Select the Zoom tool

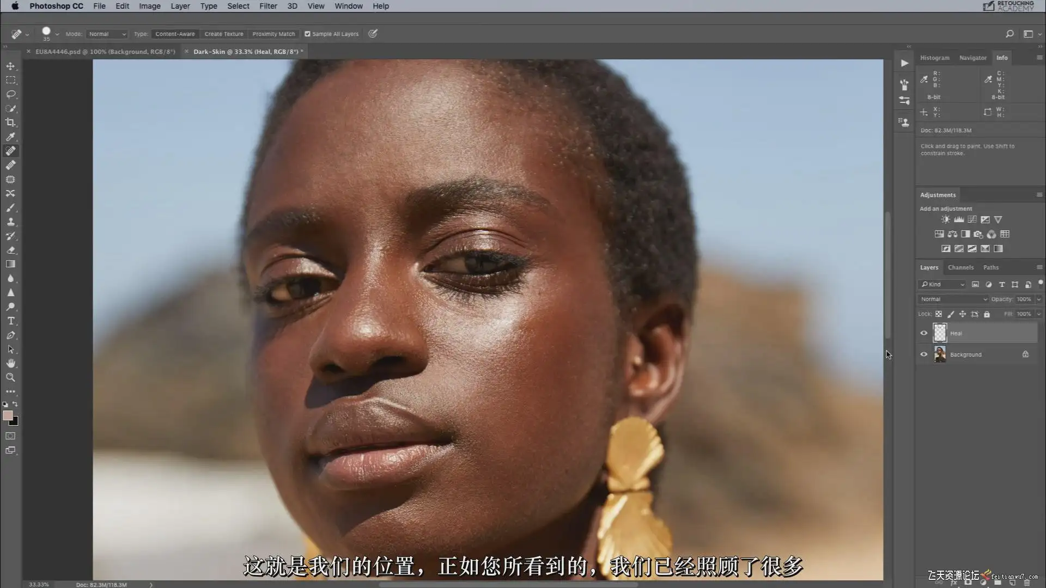tap(10, 377)
